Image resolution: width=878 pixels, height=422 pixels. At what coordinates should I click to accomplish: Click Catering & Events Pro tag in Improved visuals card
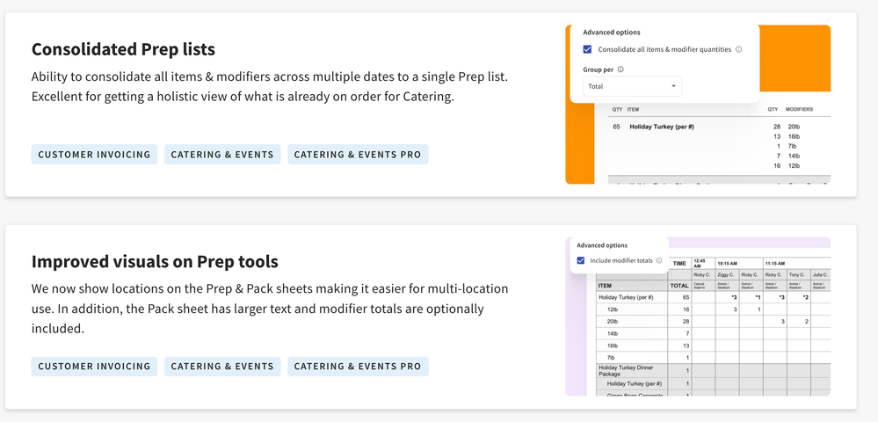(358, 366)
